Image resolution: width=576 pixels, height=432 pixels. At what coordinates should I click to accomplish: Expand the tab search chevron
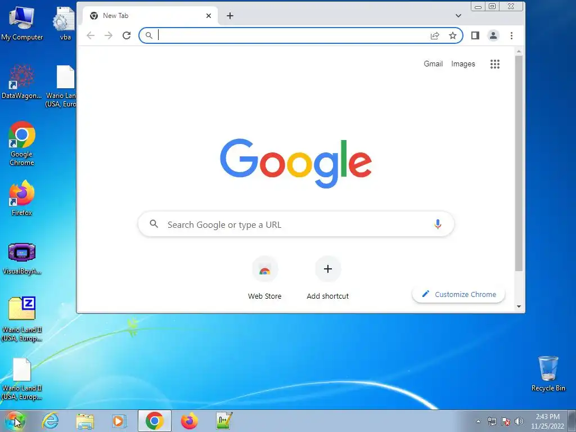pos(458,16)
